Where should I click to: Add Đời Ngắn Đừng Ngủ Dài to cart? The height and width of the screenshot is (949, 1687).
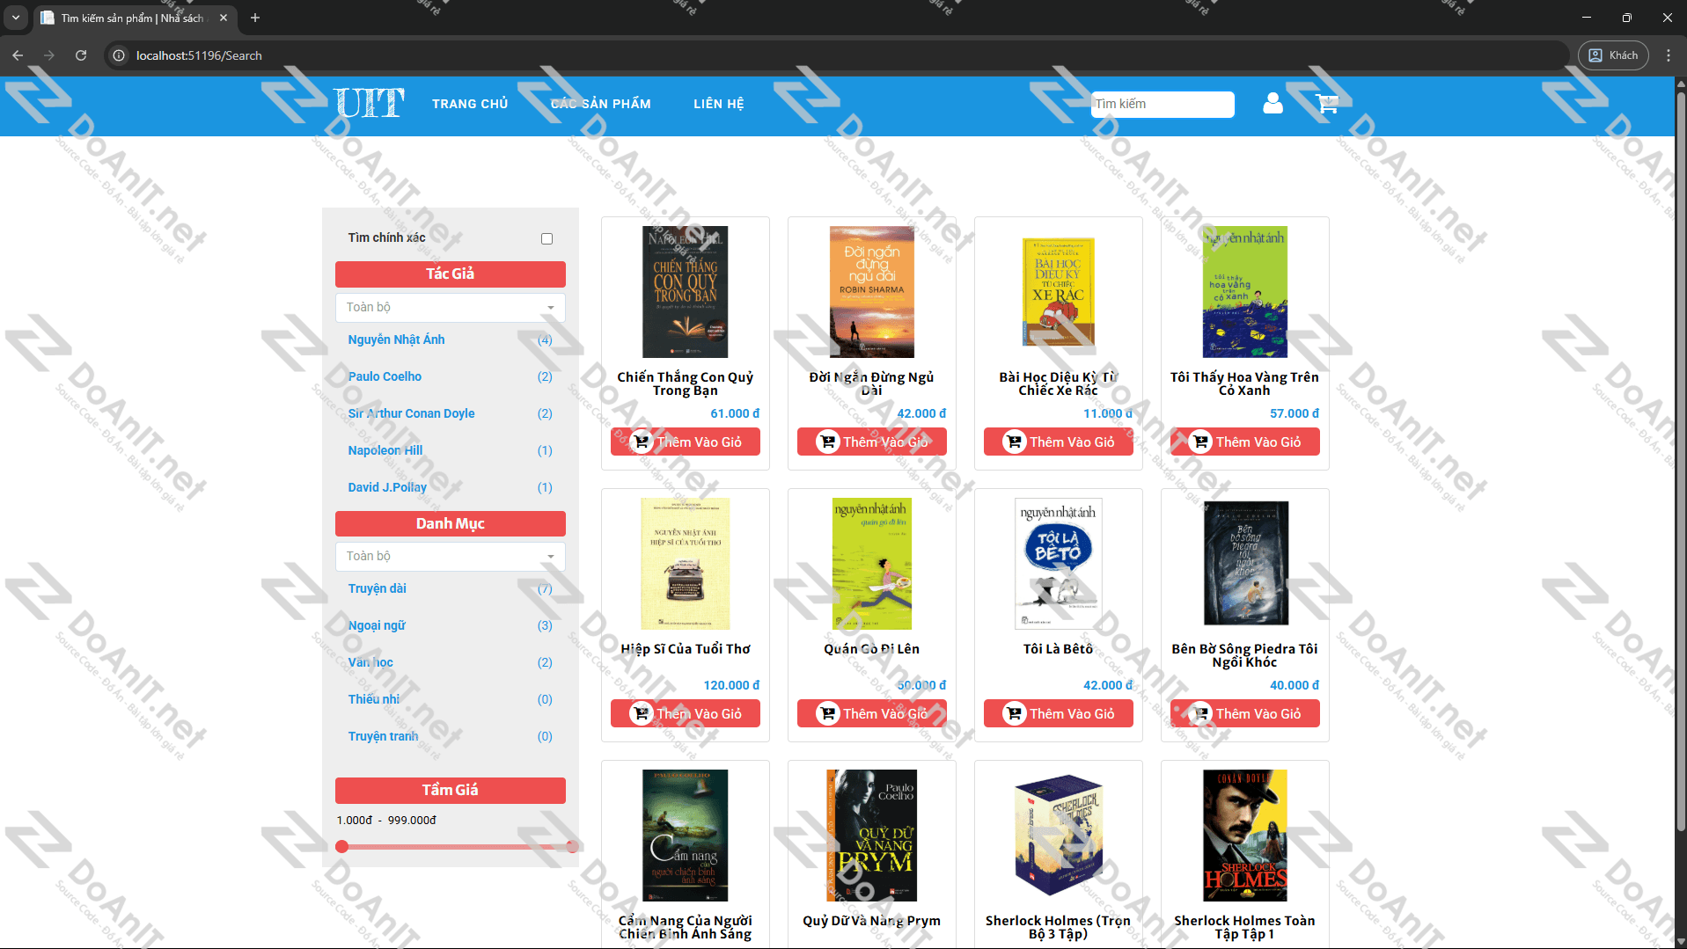pos(872,442)
